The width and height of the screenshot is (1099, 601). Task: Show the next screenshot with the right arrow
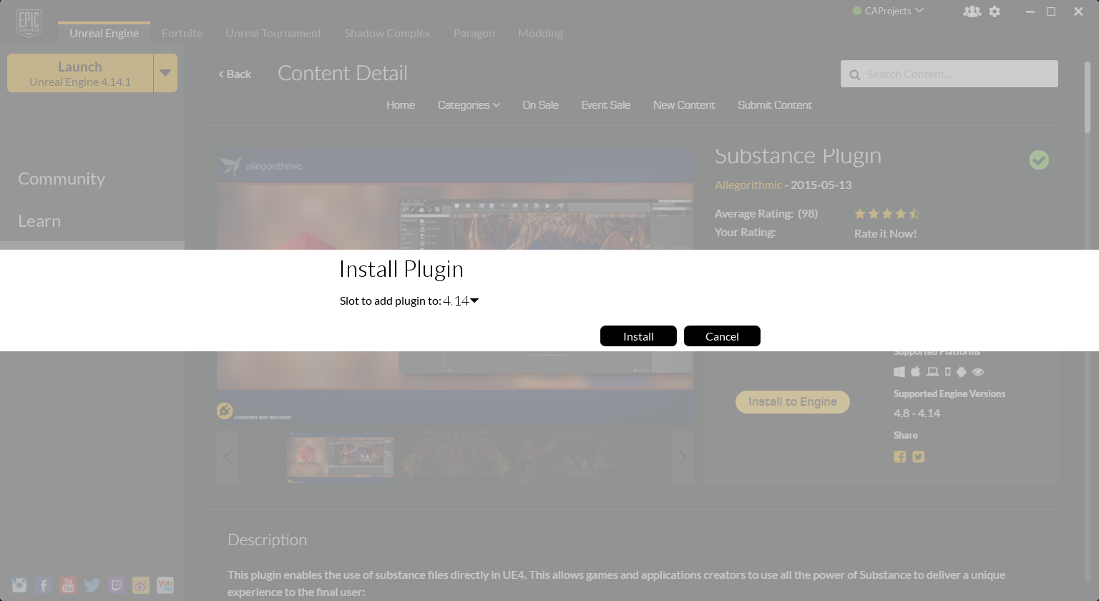coord(682,457)
